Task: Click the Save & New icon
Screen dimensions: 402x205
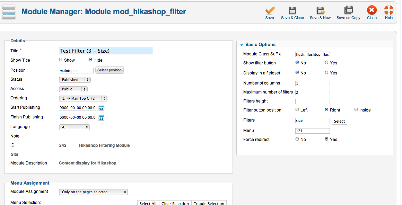Action: click(320, 10)
